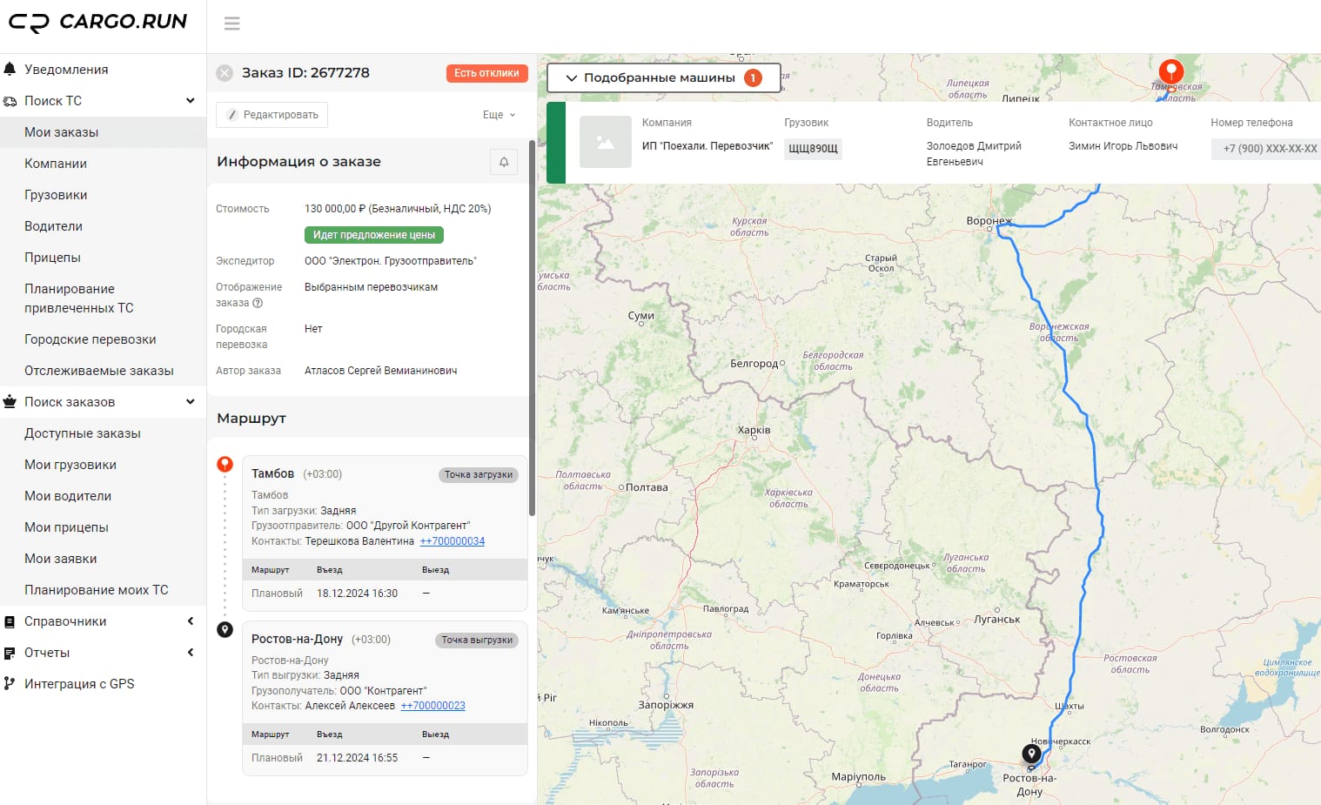Screen dimensions: 1321x805
Task: Click the order panel vertical scrollbar
Action: (x=532, y=326)
